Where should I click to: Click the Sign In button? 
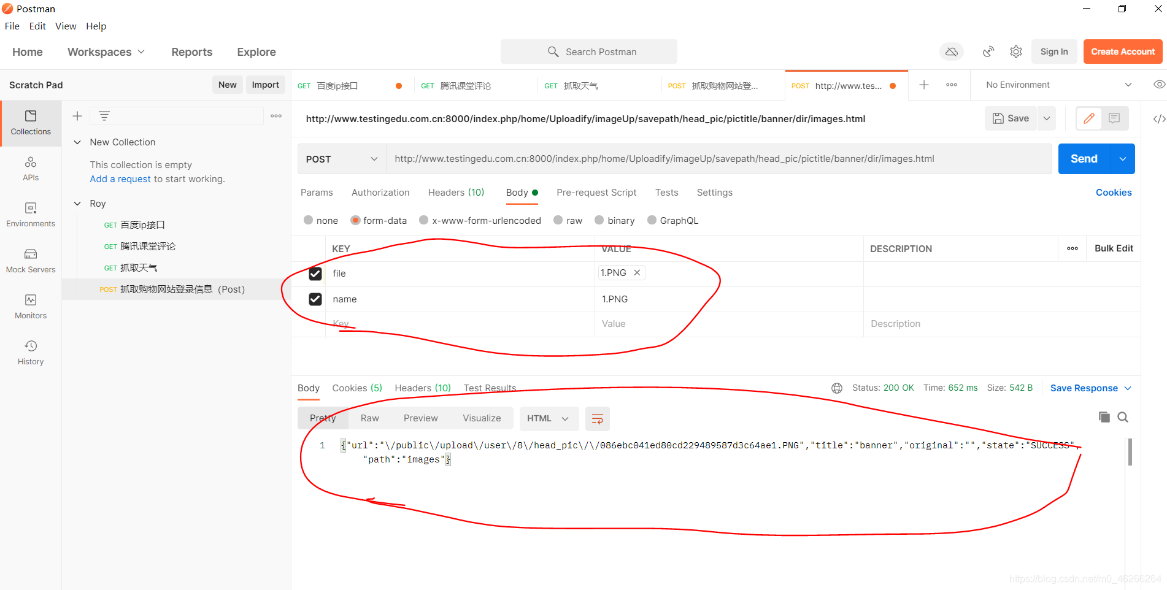point(1054,52)
